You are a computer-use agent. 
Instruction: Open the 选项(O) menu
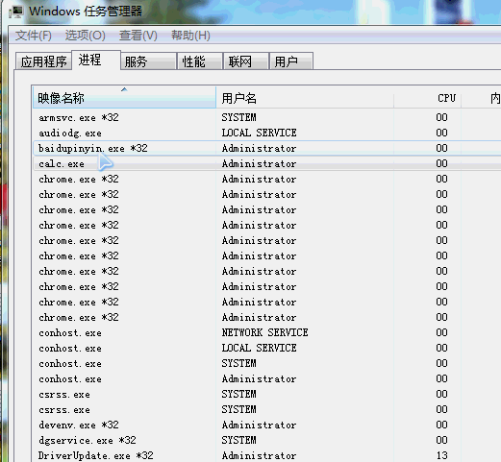(86, 36)
